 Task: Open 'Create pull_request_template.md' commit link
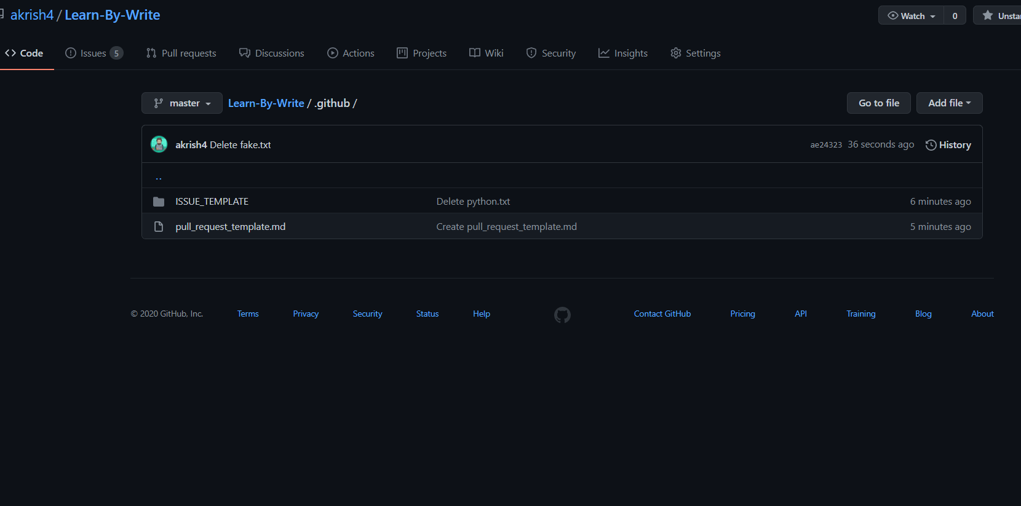(507, 226)
